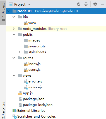The image size is (106, 119).
Task: Select users.js in routes
Action: [34, 70]
